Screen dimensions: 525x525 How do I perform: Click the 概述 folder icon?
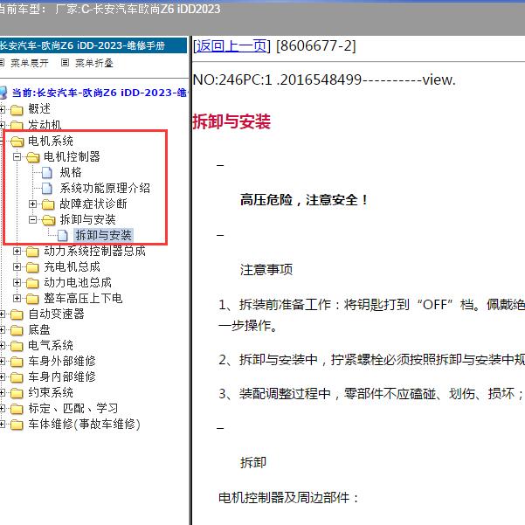pos(17,110)
